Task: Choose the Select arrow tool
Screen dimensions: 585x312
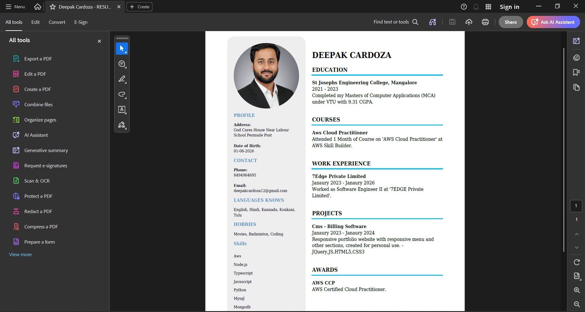Action: pyautogui.click(x=122, y=49)
